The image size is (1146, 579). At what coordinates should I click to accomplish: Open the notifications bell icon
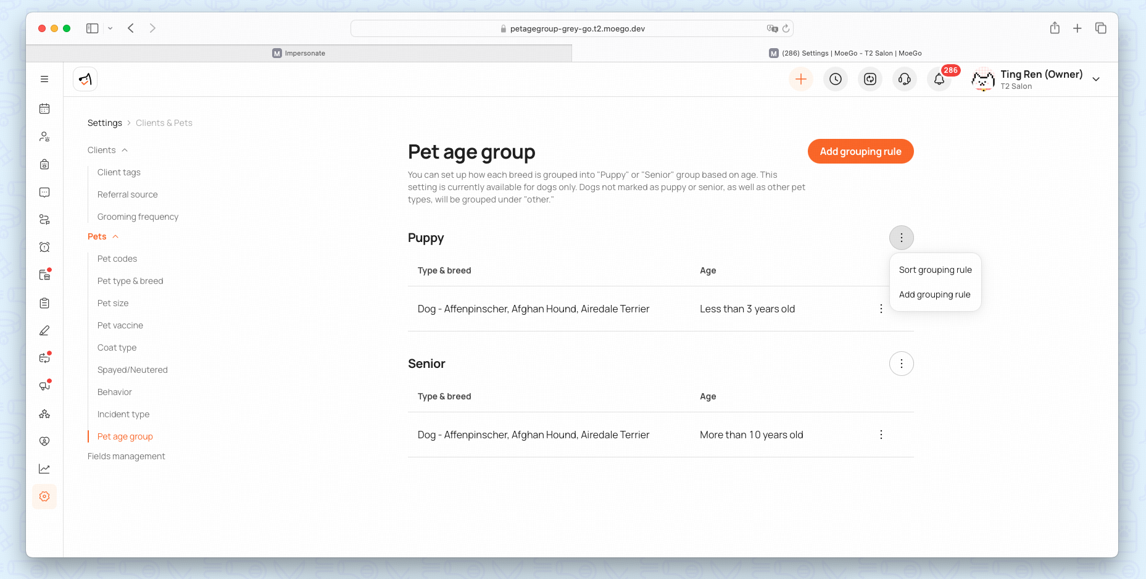pos(939,79)
